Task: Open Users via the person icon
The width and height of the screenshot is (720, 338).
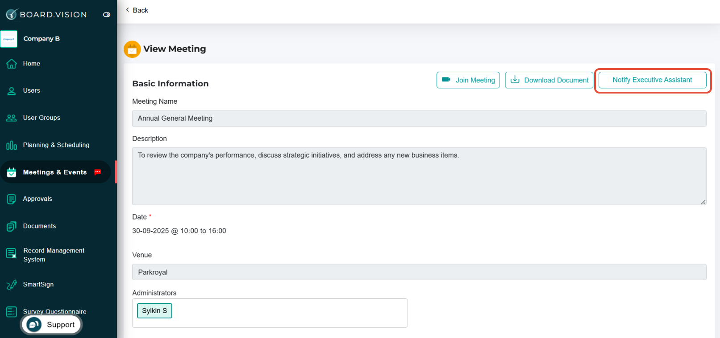Action: (12, 91)
